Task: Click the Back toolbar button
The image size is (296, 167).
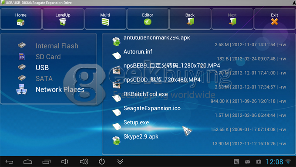Action: coord(190,19)
